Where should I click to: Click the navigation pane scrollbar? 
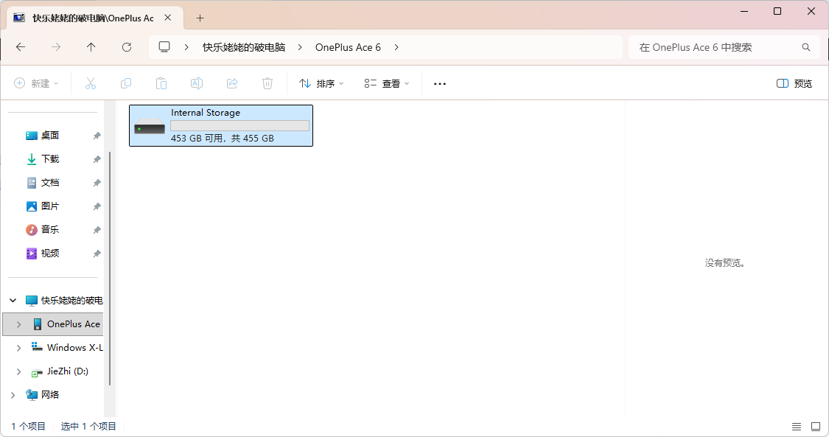[110, 268]
